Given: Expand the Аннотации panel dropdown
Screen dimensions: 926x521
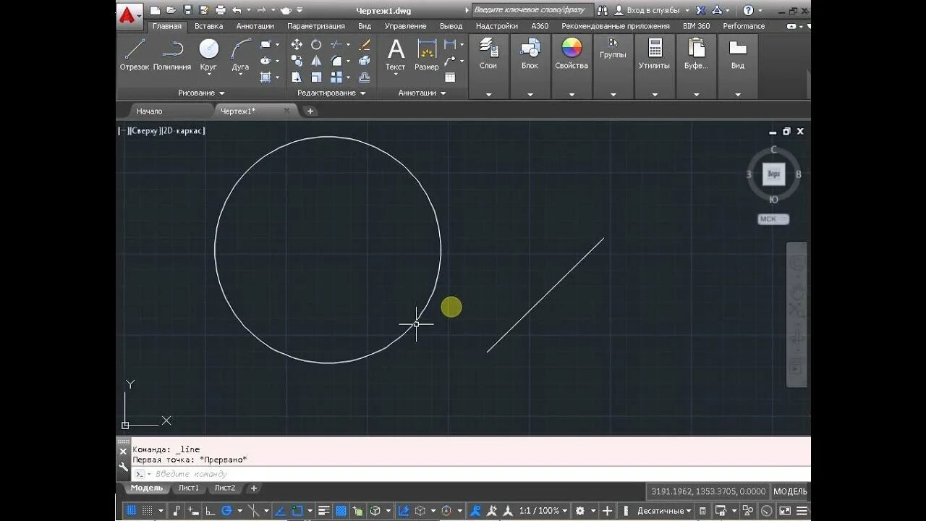Looking at the screenshot, I should point(422,93).
